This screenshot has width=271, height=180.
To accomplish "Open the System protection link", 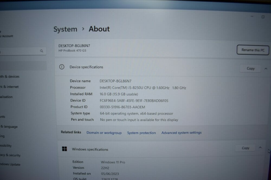I will pyautogui.click(x=141, y=133).
